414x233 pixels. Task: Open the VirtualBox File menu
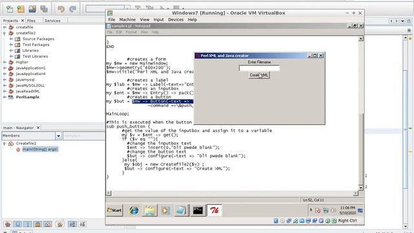(111, 19)
